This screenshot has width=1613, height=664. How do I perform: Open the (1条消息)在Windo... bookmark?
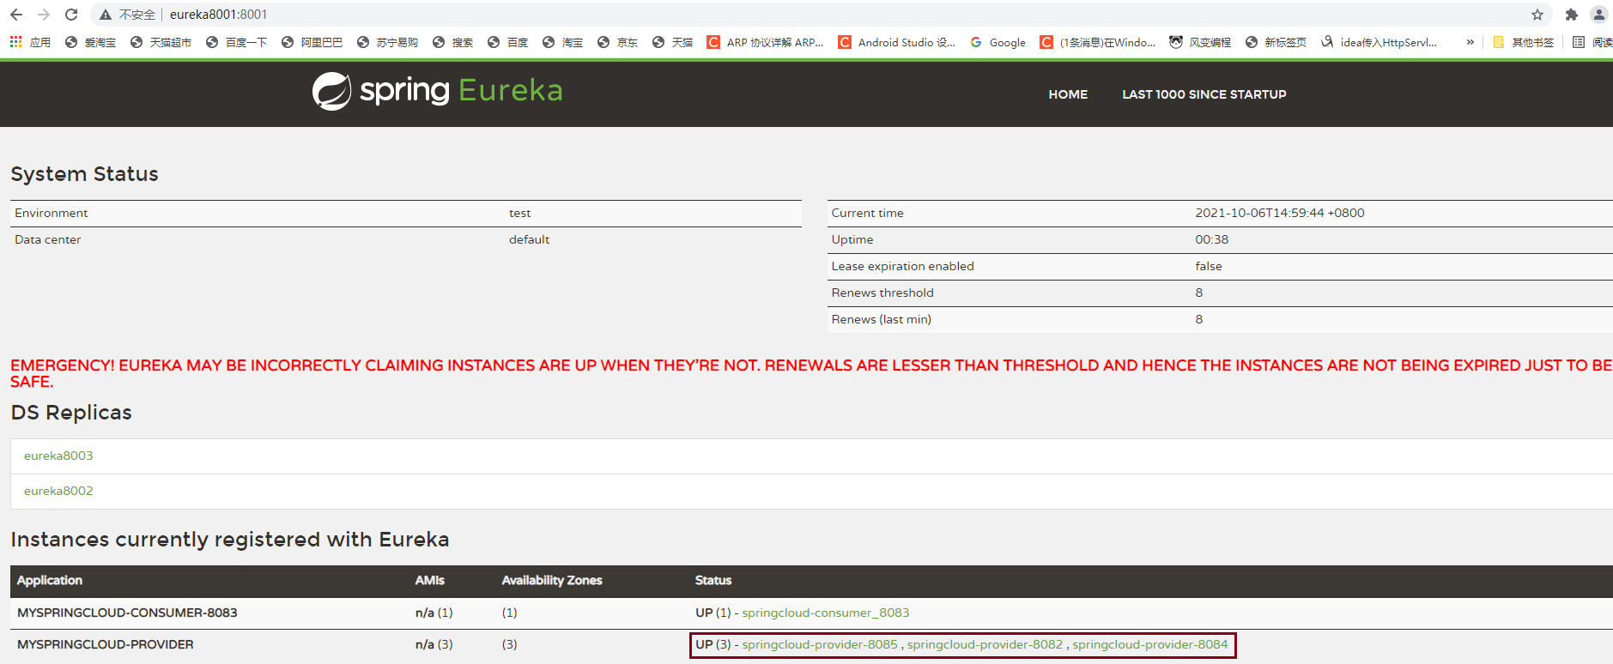click(x=1097, y=42)
